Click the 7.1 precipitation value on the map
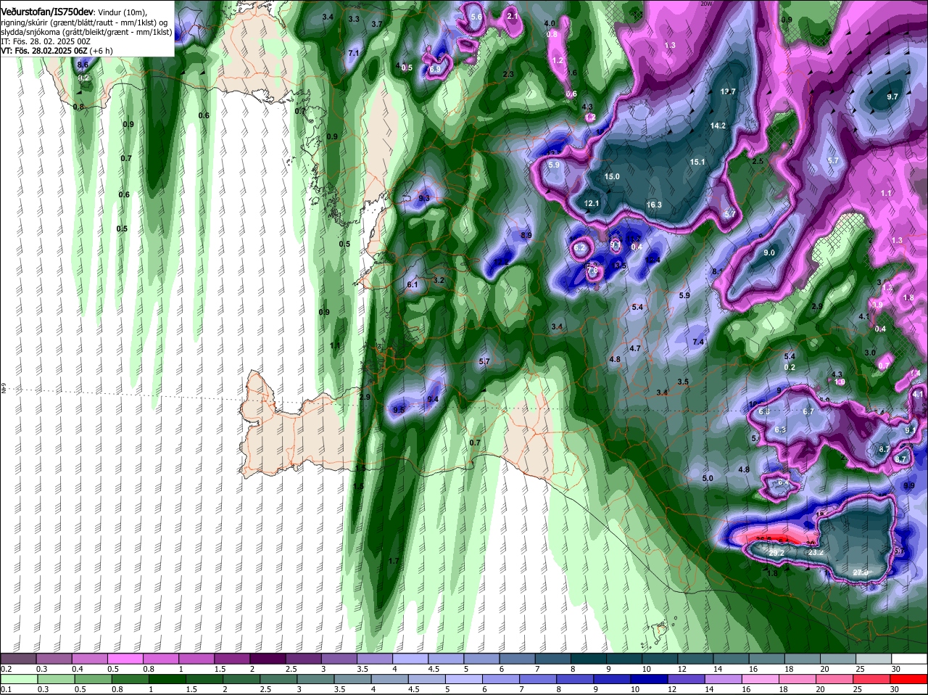The width and height of the screenshot is (928, 695). 354,54
